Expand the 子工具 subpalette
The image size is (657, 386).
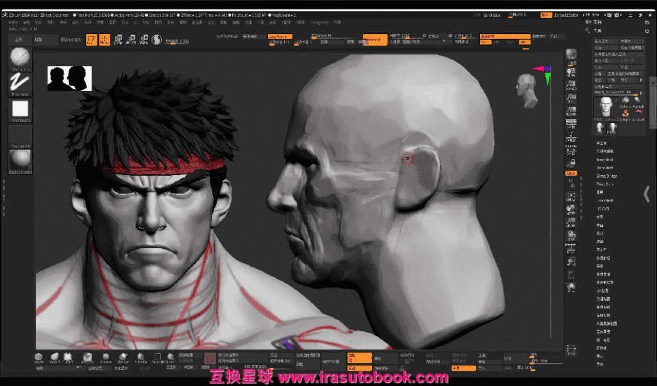pyautogui.click(x=601, y=143)
